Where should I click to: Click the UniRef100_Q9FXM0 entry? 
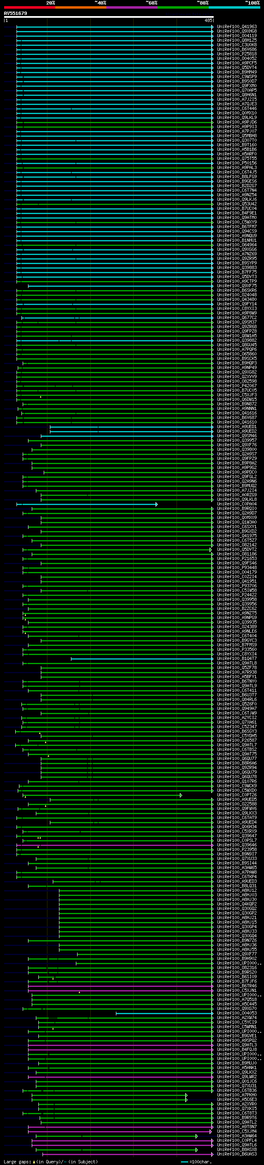point(237,86)
